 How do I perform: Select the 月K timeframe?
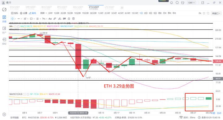(x=165, y=13)
